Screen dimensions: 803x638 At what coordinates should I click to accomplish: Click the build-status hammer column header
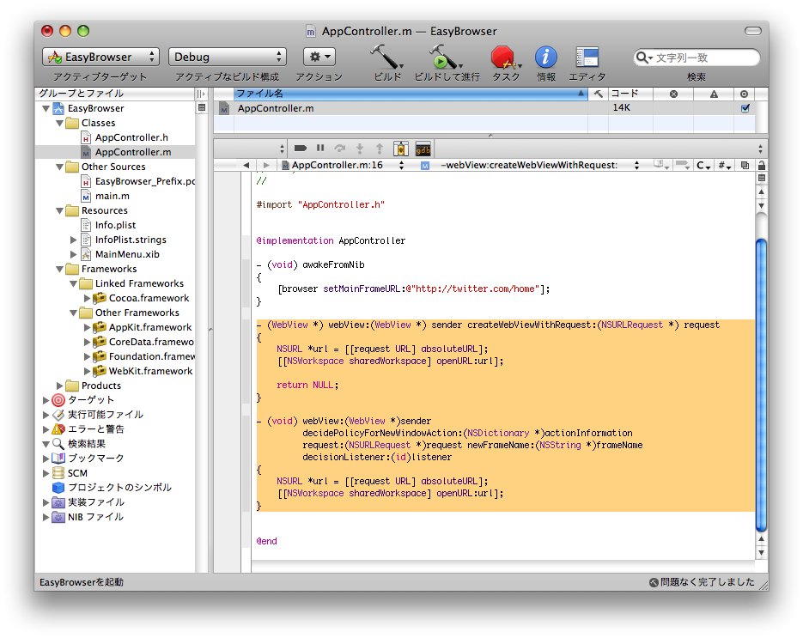tap(598, 94)
